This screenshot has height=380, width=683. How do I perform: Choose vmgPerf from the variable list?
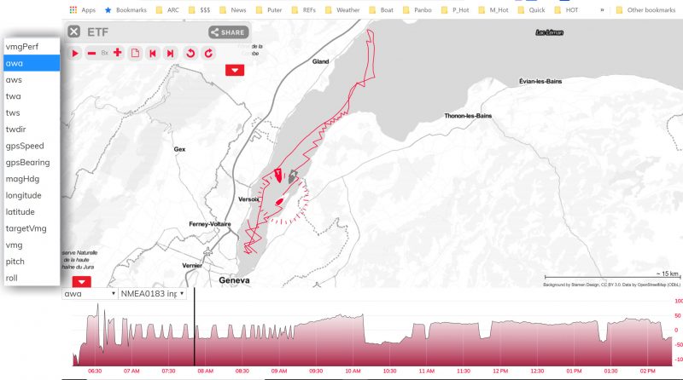pos(32,47)
